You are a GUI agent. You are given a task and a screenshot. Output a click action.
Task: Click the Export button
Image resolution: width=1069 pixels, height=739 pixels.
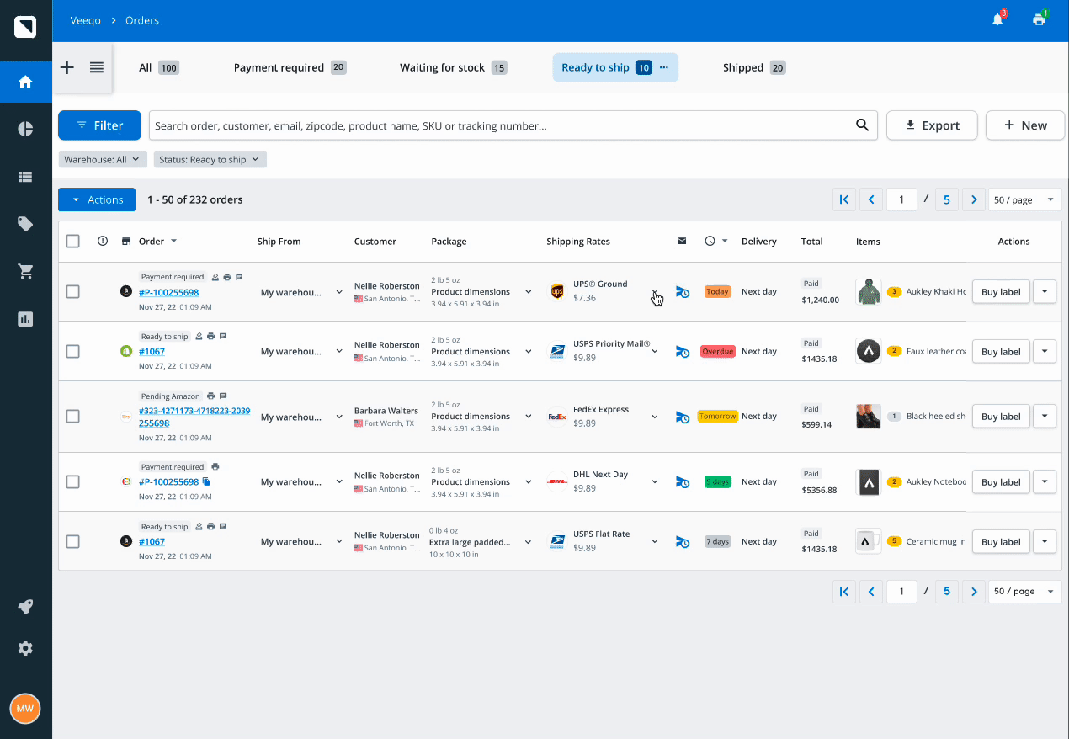tap(931, 125)
